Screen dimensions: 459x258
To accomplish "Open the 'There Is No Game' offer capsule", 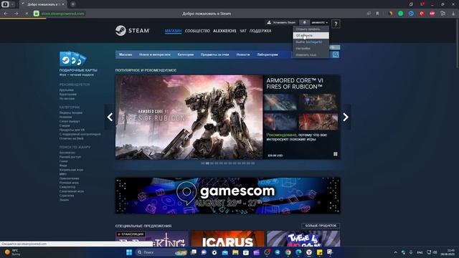I will (303, 239).
